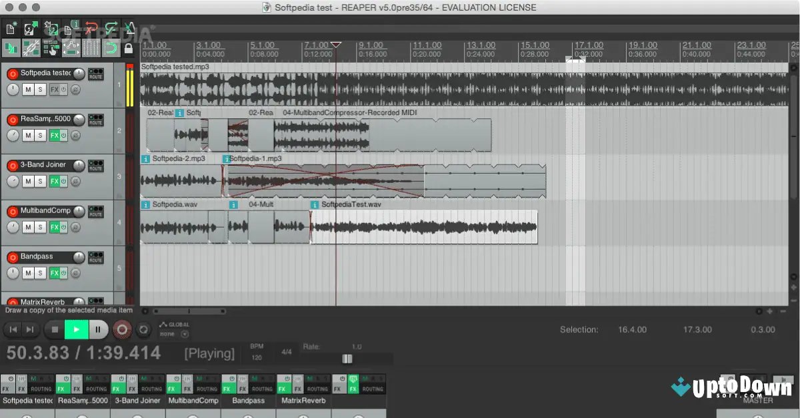The height and width of the screenshot is (418, 800).
Task: Create a new project with the New icon
Action: point(11,28)
